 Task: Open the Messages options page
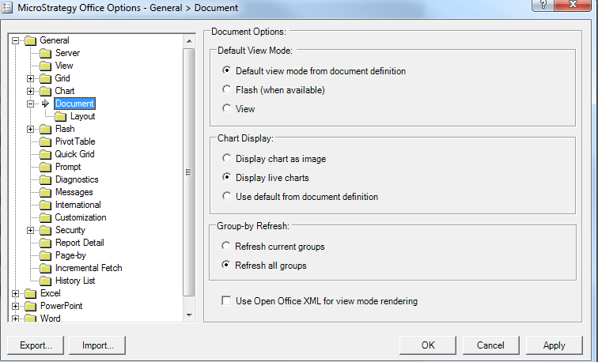[74, 192]
